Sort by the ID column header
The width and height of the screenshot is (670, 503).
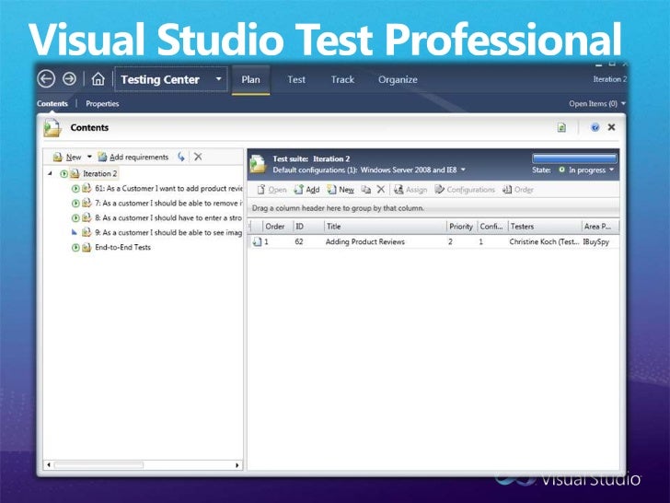[308, 227]
